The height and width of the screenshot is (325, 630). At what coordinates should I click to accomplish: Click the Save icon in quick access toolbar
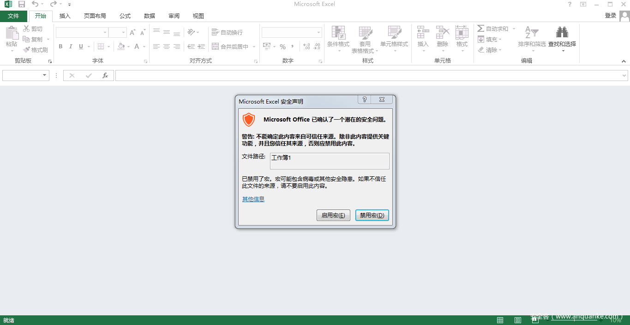(x=21, y=4)
